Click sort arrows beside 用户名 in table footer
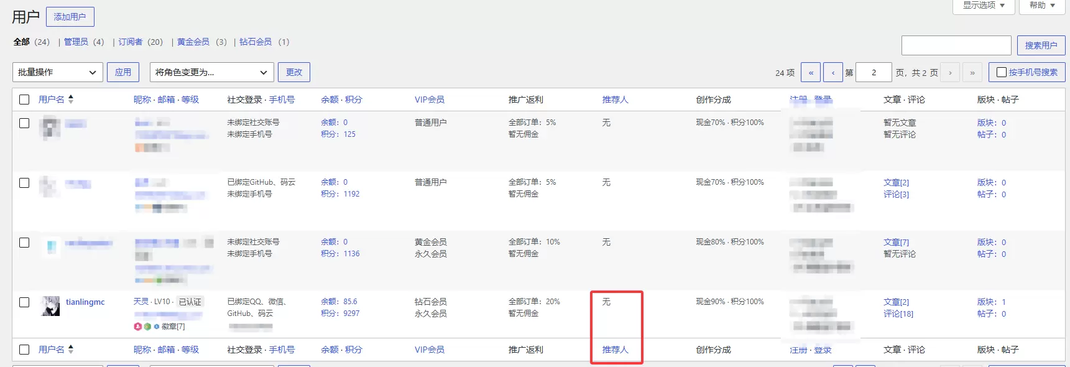 tap(71, 349)
